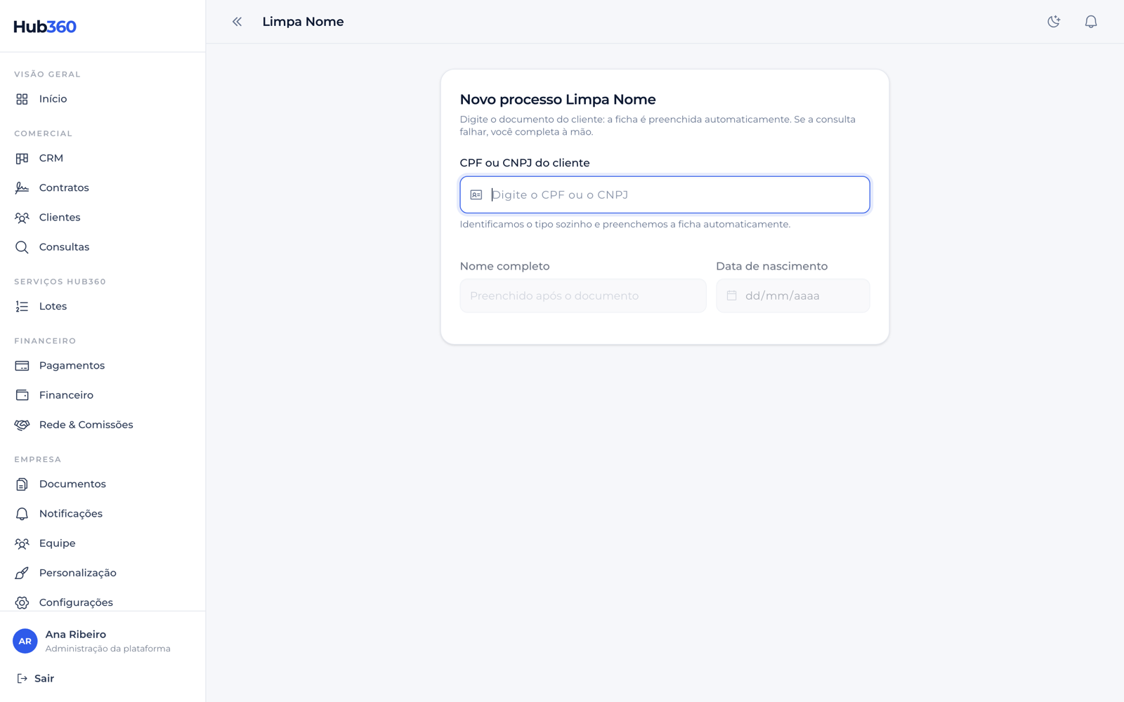The width and height of the screenshot is (1124, 702).
Task: Click the Ana Ribeiro user name
Action: [x=76, y=635]
